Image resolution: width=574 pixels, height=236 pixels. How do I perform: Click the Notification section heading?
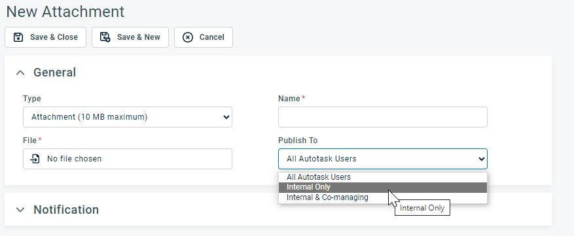coord(66,210)
